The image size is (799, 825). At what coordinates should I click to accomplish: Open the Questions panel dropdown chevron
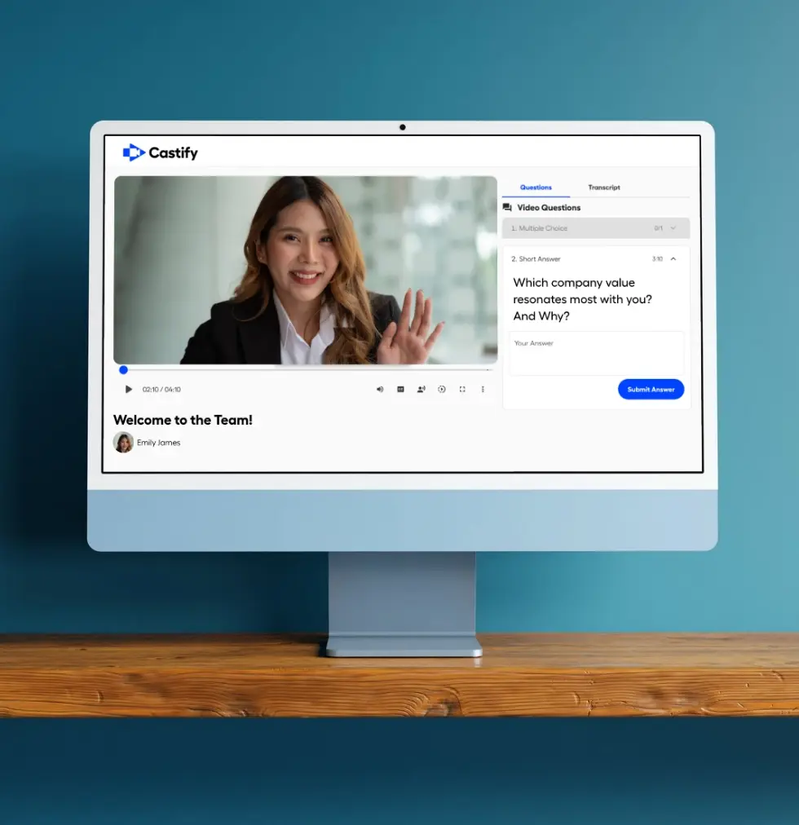click(673, 227)
